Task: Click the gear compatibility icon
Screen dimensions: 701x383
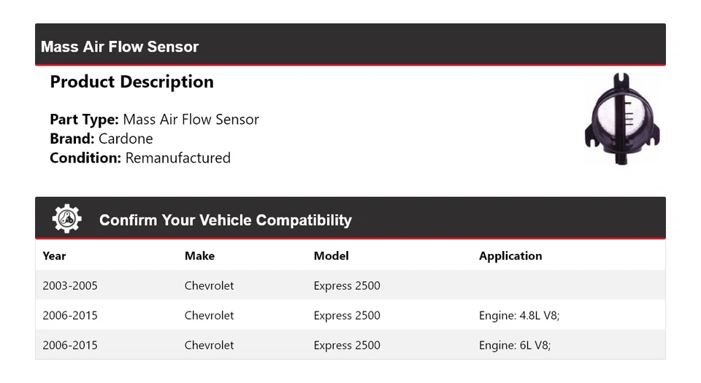Action: tap(66, 219)
